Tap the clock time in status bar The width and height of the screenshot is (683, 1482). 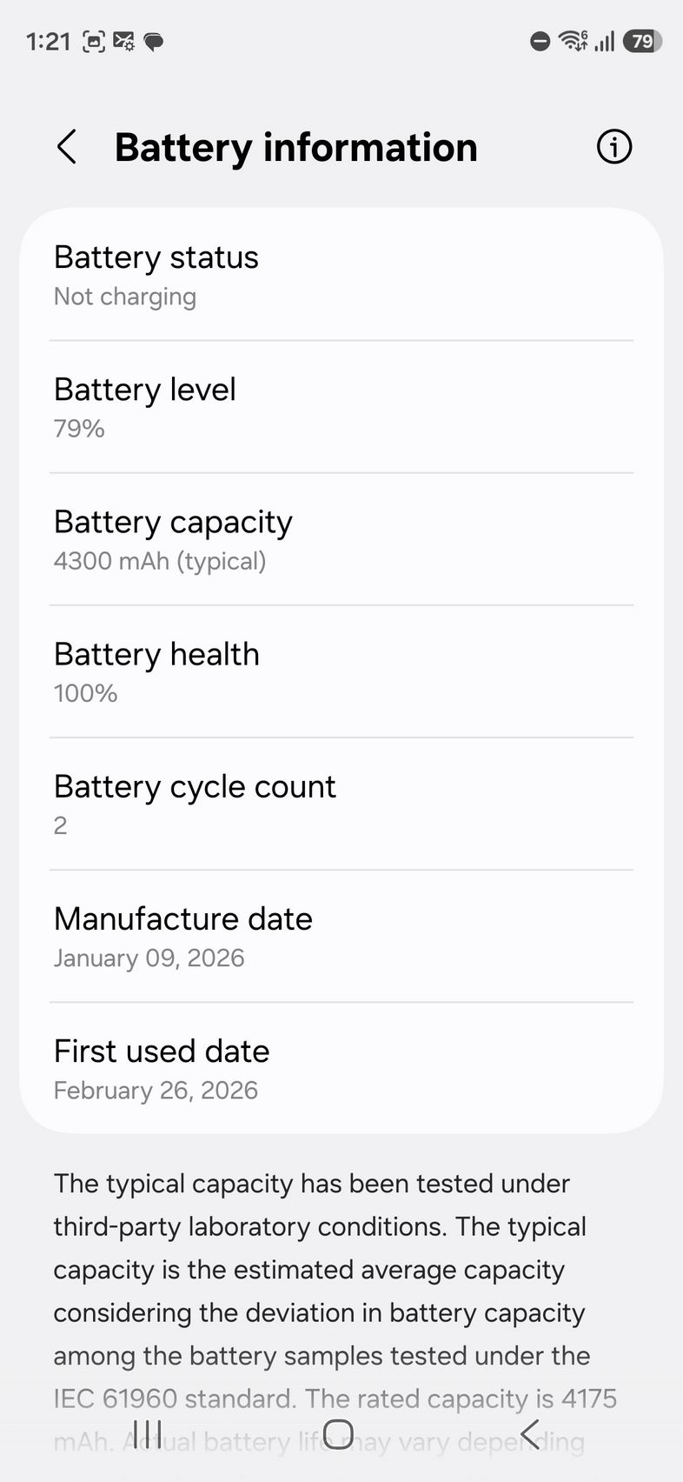coord(49,41)
